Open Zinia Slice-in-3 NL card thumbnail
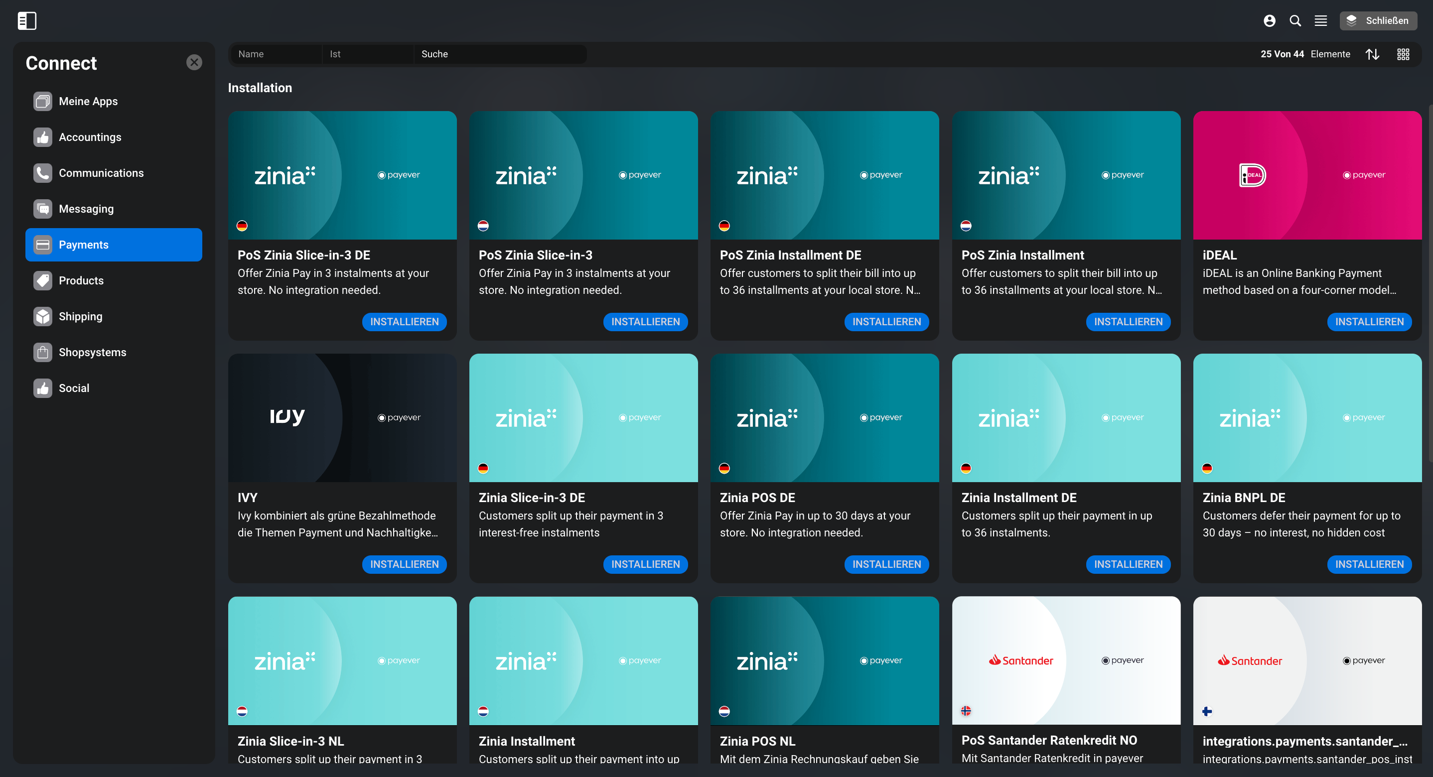The height and width of the screenshot is (777, 1433). [342, 661]
